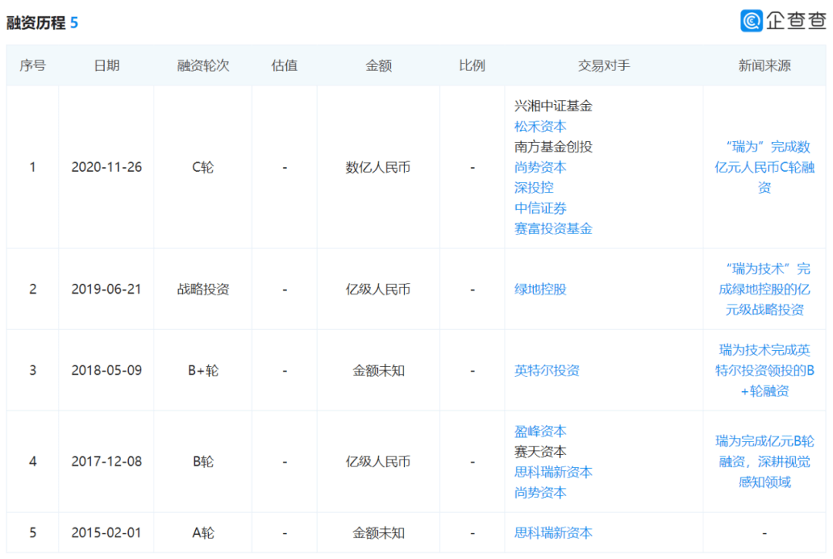Viewport: 833px width, 559px height.
Task: Open 思科瑞新资本 link in B轮 row
Action: pos(553,472)
